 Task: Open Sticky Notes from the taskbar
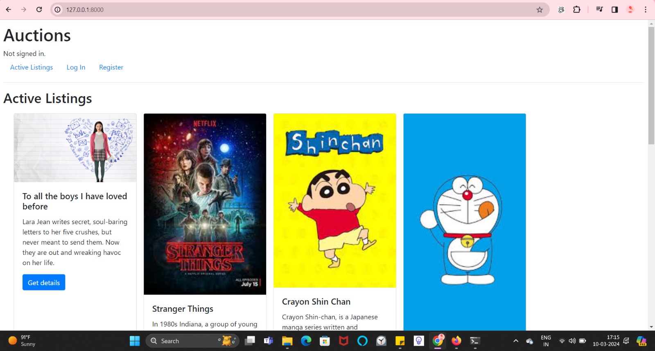(x=400, y=341)
